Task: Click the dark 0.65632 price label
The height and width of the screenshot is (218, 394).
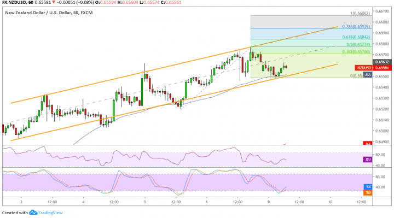Action: coord(382,62)
